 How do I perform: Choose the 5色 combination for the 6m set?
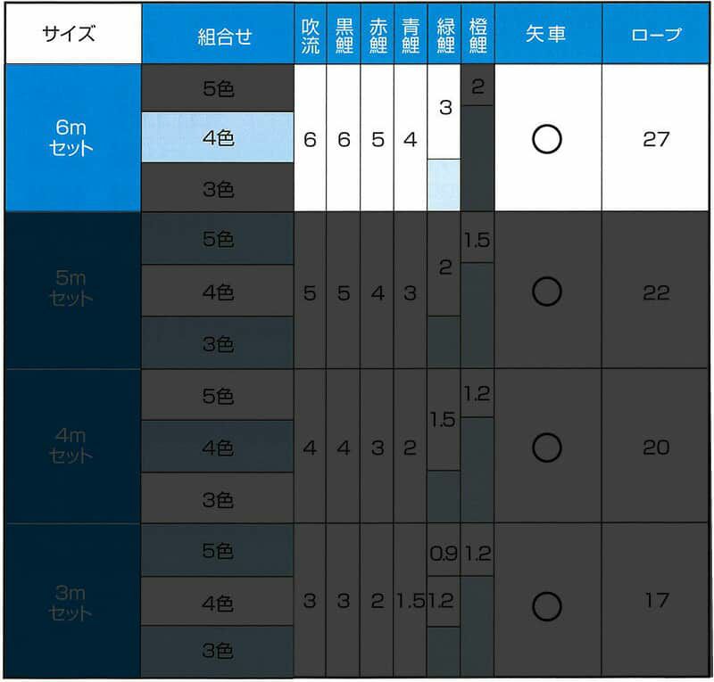point(218,88)
